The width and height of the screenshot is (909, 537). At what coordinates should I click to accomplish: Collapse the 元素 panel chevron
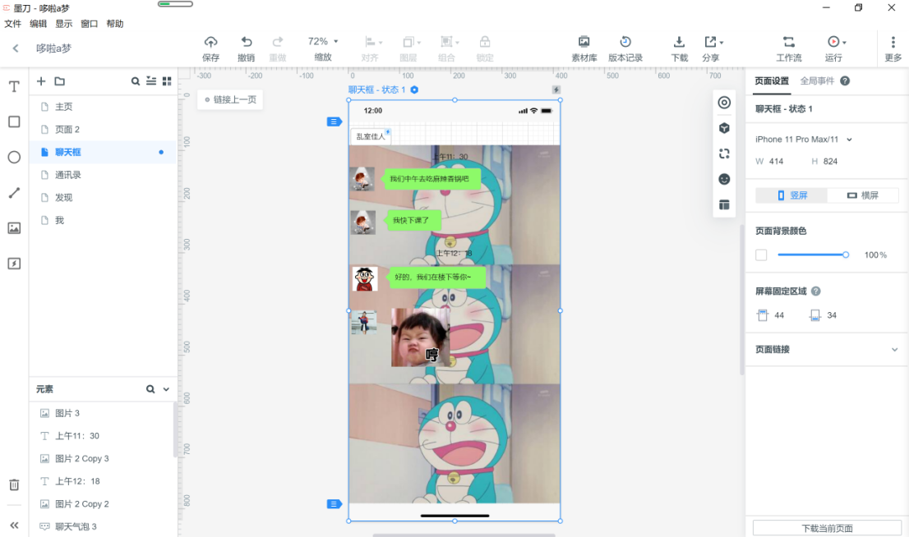click(166, 389)
